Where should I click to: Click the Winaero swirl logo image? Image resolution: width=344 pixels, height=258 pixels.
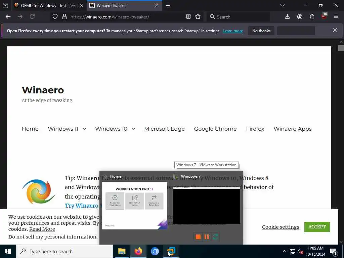coord(38,192)
